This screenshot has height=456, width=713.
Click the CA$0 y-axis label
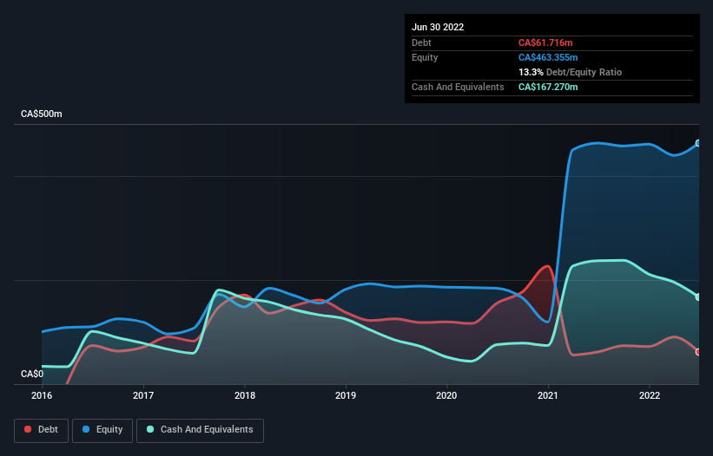pos(32,374)
